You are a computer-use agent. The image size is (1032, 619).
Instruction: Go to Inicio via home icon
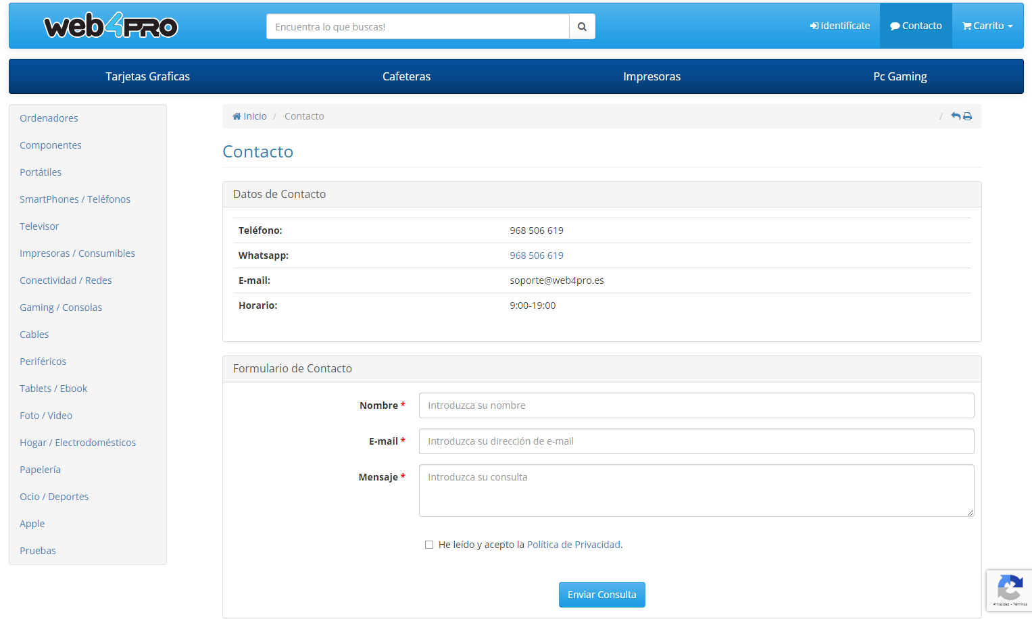coord(237,116)
